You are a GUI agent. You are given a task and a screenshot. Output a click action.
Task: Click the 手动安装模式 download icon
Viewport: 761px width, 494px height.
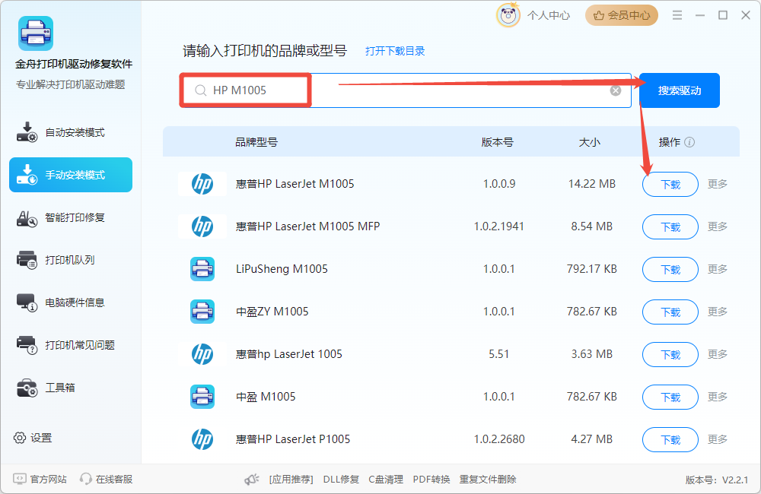click(27, 175)
